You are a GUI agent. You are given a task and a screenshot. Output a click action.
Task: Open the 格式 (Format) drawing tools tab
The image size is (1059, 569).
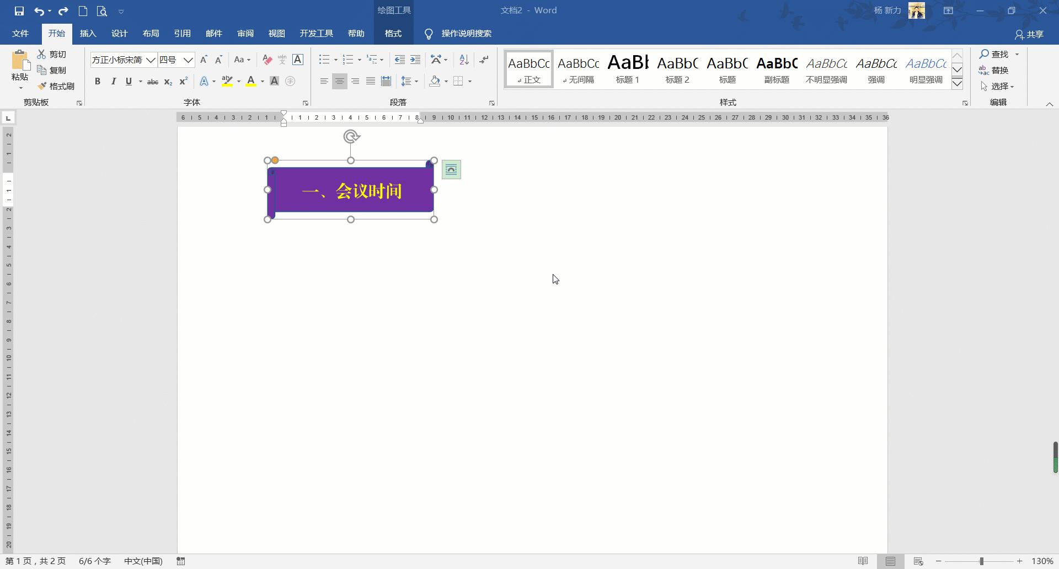pyautogui.click(x=393, y=34)
